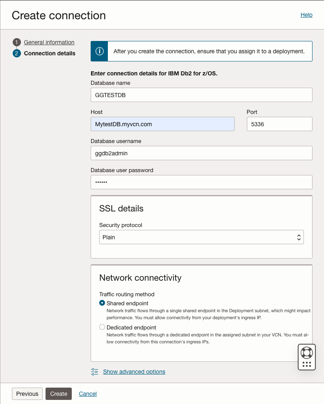This screenshot has height=404, width=324.
Task: Click the Database user password field
Action: pos(201,182)
